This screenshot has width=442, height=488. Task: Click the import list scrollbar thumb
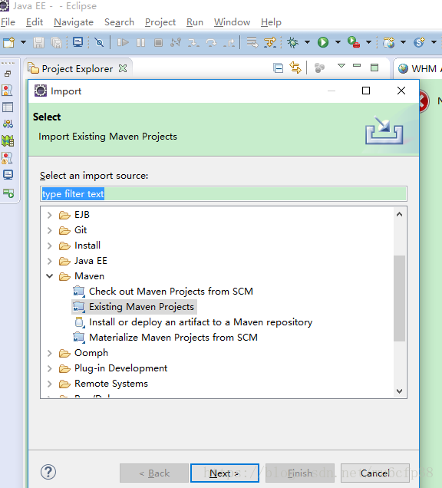[x=399, y=298]
